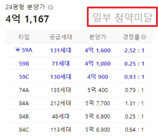Click the price 5억 6,800
158x137 pixels.
click(97, 117)
